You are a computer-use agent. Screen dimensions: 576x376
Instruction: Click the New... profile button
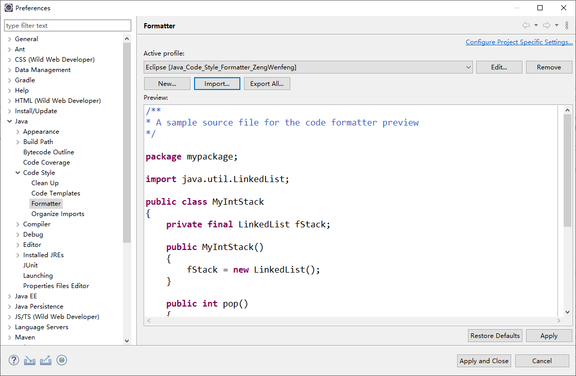[x=167, y=84]
